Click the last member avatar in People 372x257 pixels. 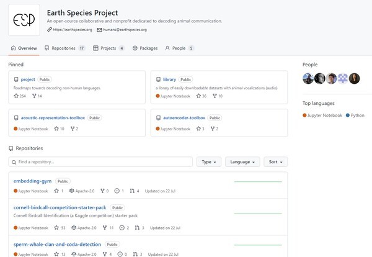(354, 78)
